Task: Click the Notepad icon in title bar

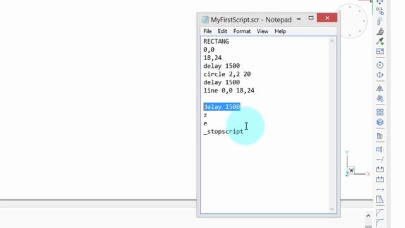Action: (205, 20)
